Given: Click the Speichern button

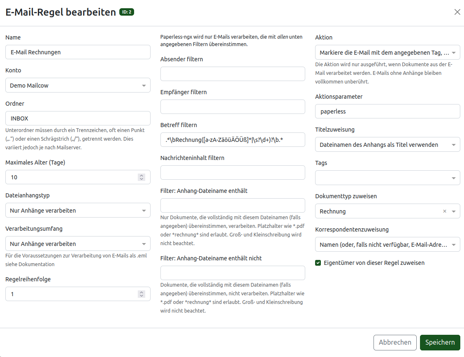Looking at the screenshot, I should (x=440, y=342).
